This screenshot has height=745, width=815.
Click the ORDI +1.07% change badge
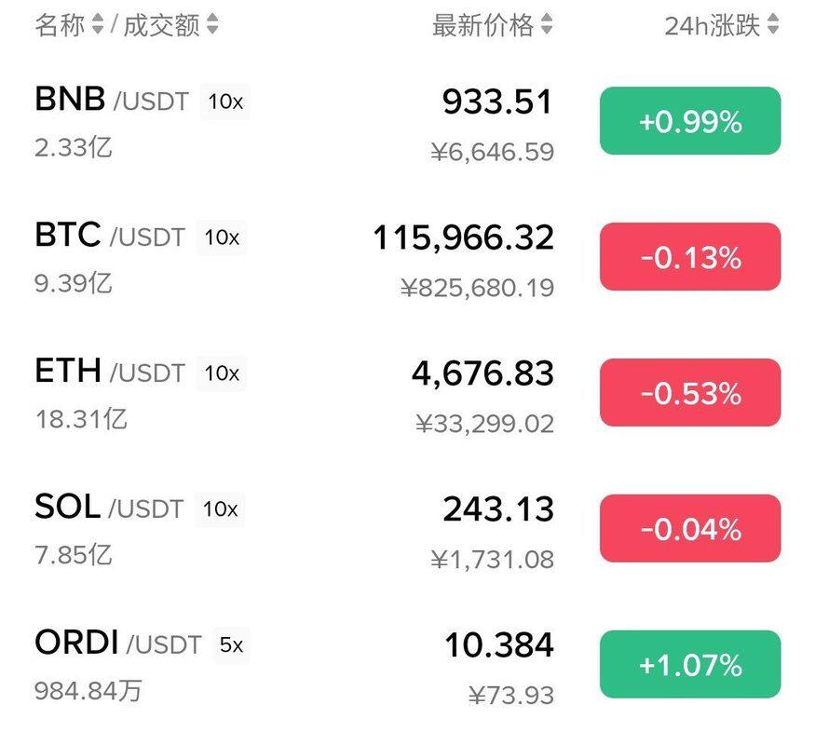click(x=690, y=665)
